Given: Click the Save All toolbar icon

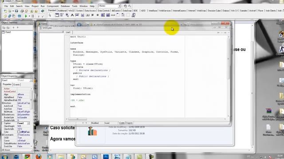Looking at the screenshot, I should point(22,11).
